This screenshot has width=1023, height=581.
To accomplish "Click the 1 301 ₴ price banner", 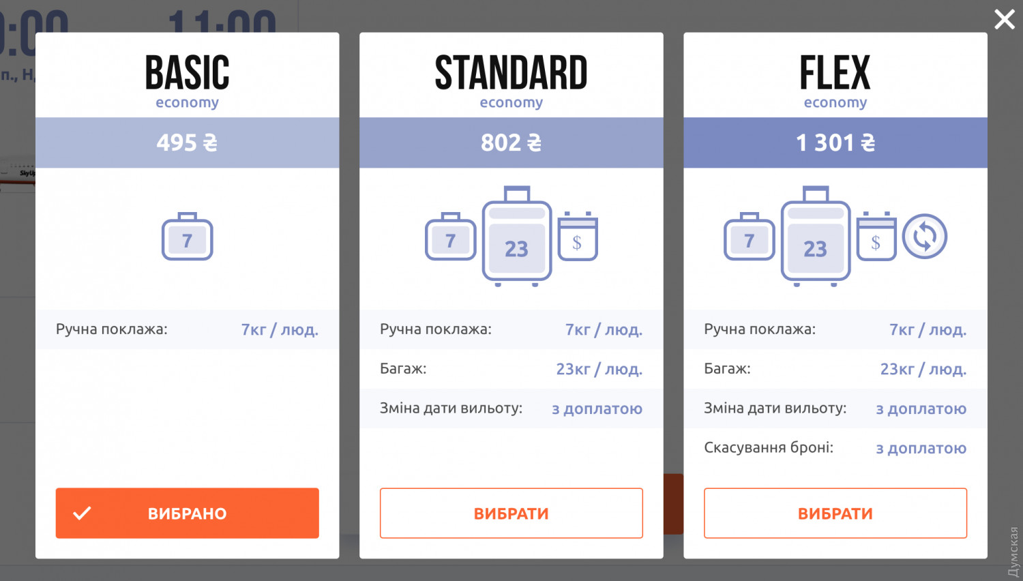I will (835, 143).
